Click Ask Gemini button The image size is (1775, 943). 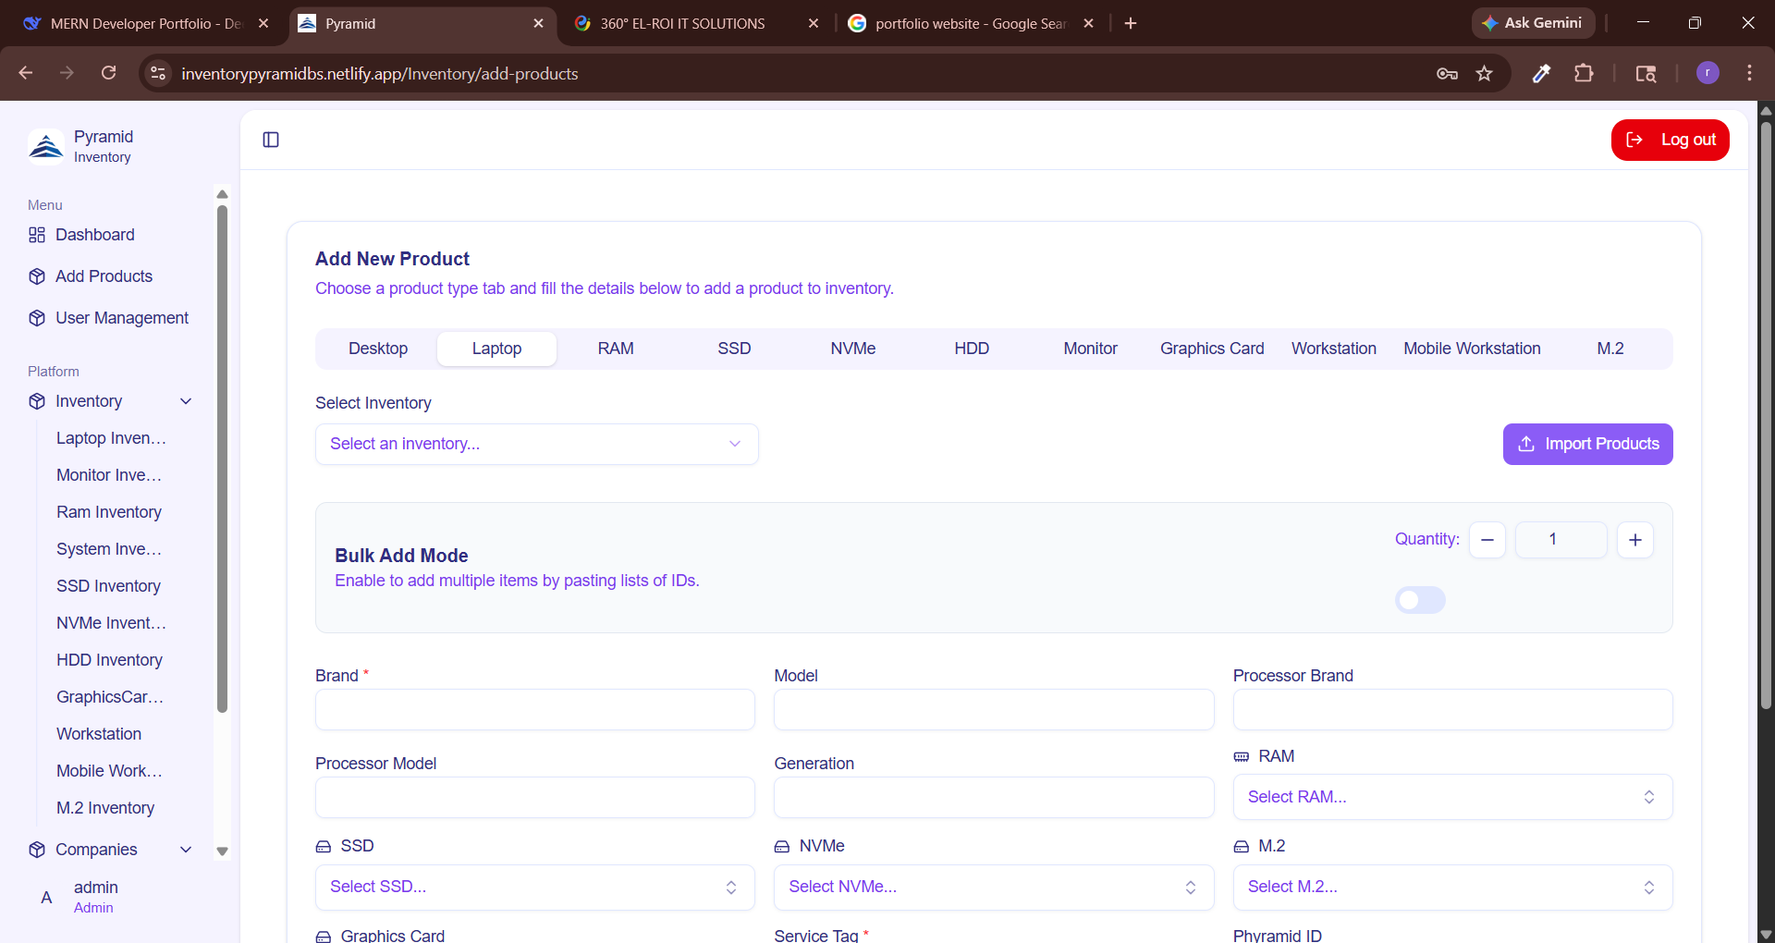tap(1533, 23)
